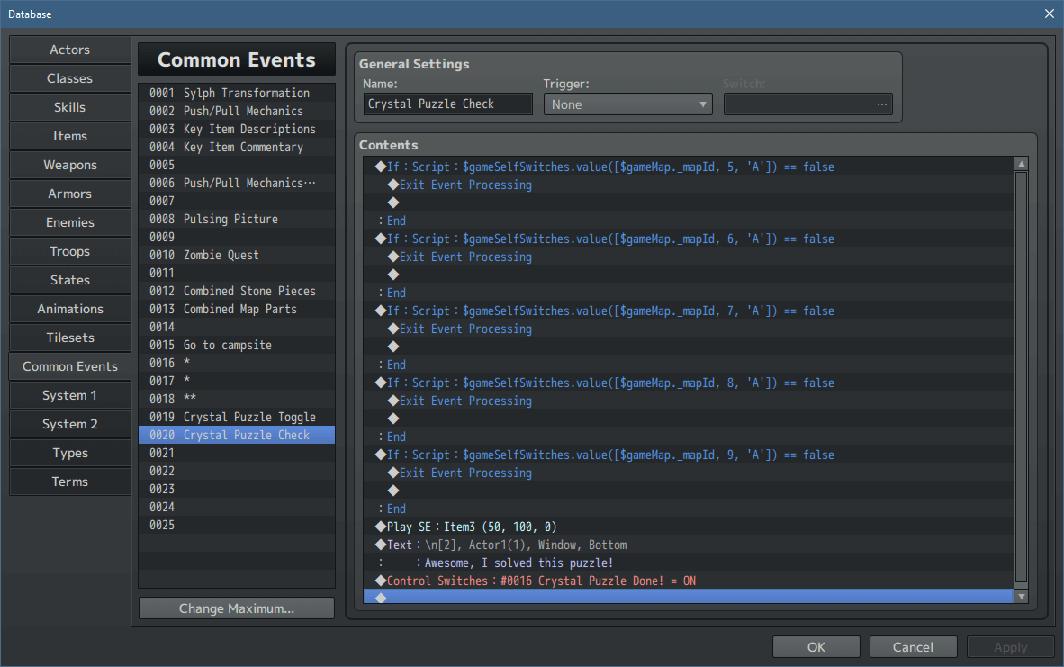Select the Play SE Item3 command line
The height and width of the screenshot is (667, 1064).
click(689, 527)
